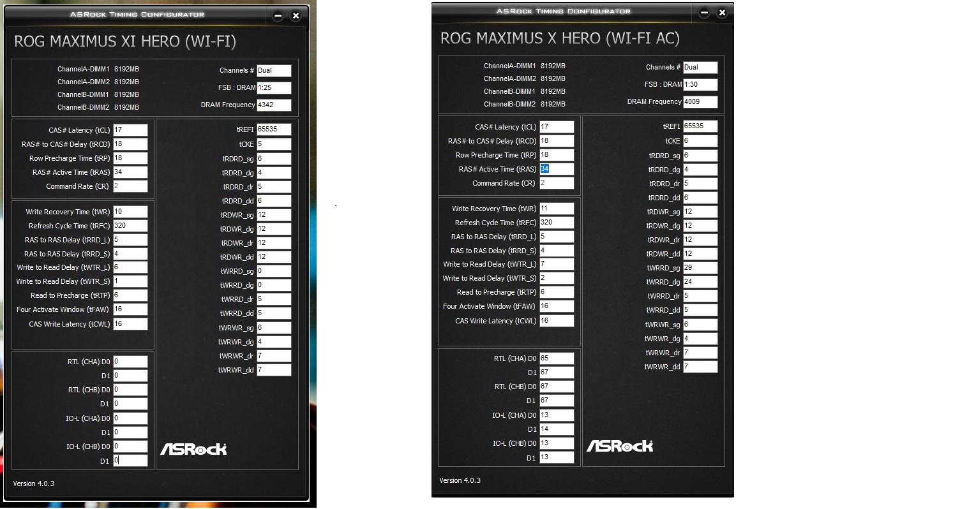Select CAS# Latency (tCL) field in X HERO window
Viewport: 953px width, 509px height.
pos(557,127)
